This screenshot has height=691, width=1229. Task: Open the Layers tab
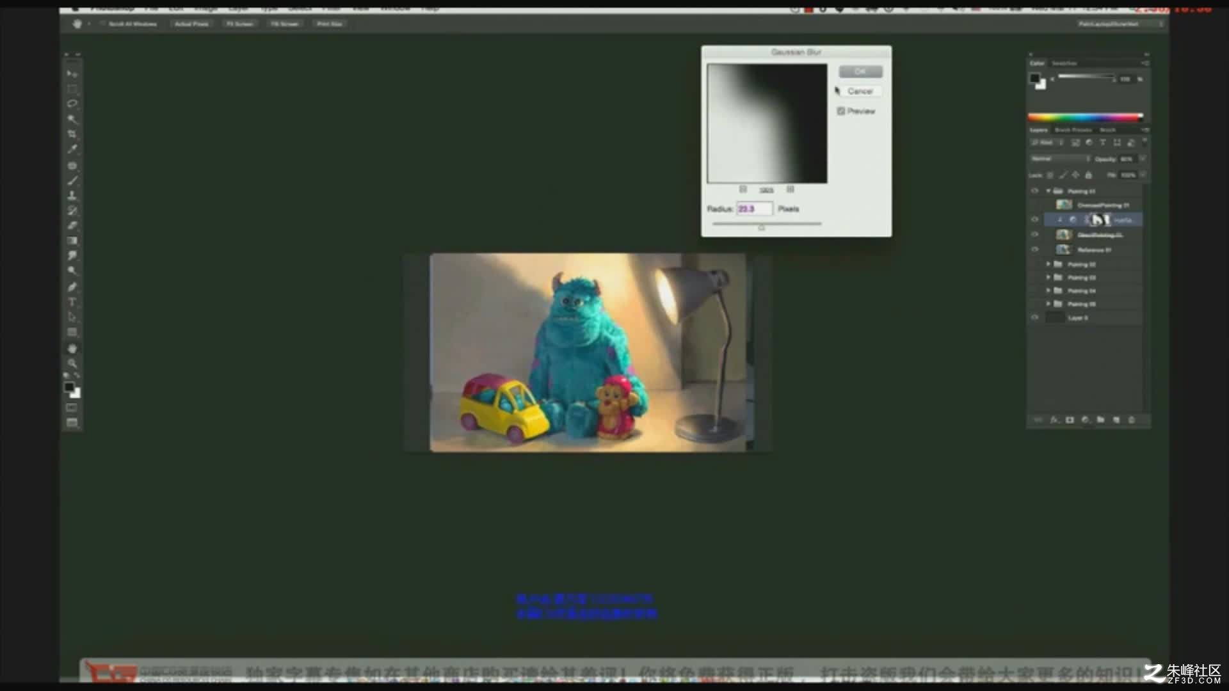tap(1038, 130)
